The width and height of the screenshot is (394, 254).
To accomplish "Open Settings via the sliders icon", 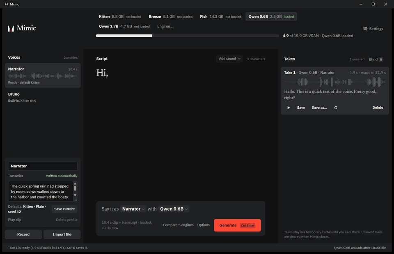I will coord(365,29).
